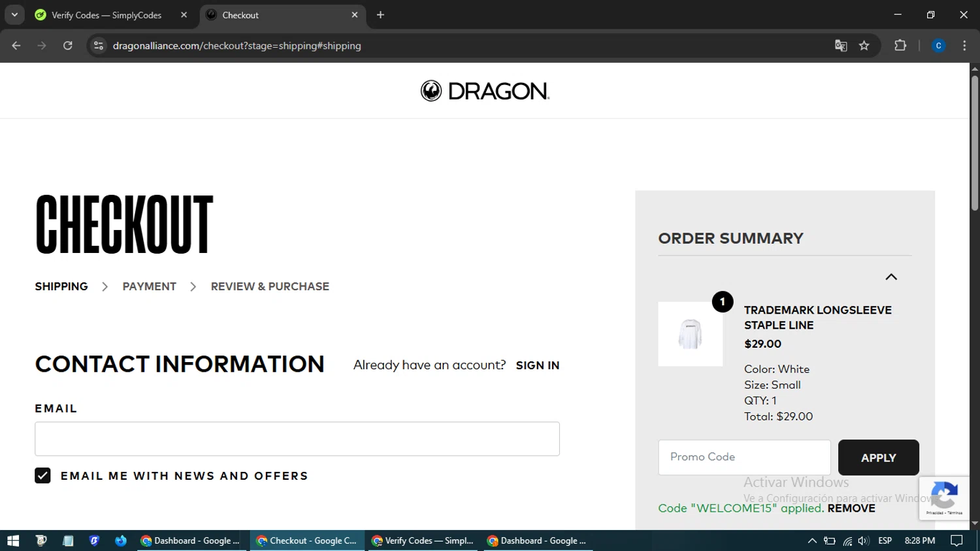This screenshot has height=551, width=980.
Task: Click the Trademark Longsleeve product thumbnail
Action: (691, 334)
